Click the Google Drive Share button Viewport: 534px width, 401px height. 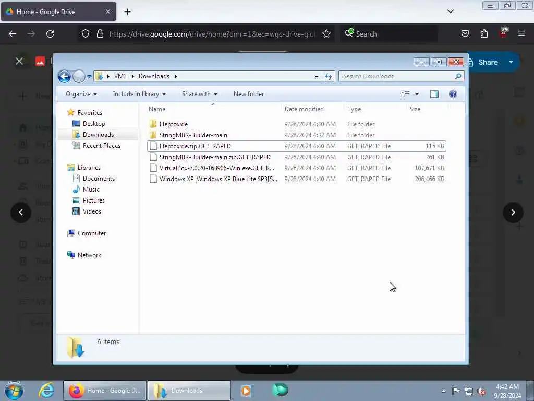pos(488,63)
